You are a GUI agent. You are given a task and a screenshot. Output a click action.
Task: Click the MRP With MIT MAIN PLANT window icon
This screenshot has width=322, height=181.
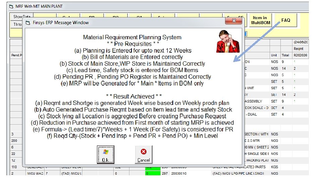11,6
